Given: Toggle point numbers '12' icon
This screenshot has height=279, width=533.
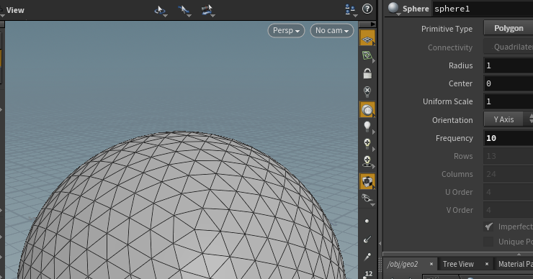Looking at the screenshot, I should (368, 273).
